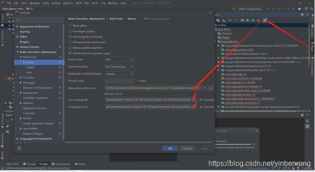Open Project Structure icon in main toolbar
Screen dimensions: 315x172
(300, 9)
